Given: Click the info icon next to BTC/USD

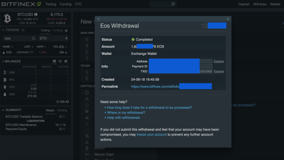Looking at the screenshot, I should (x=35, y=15).
